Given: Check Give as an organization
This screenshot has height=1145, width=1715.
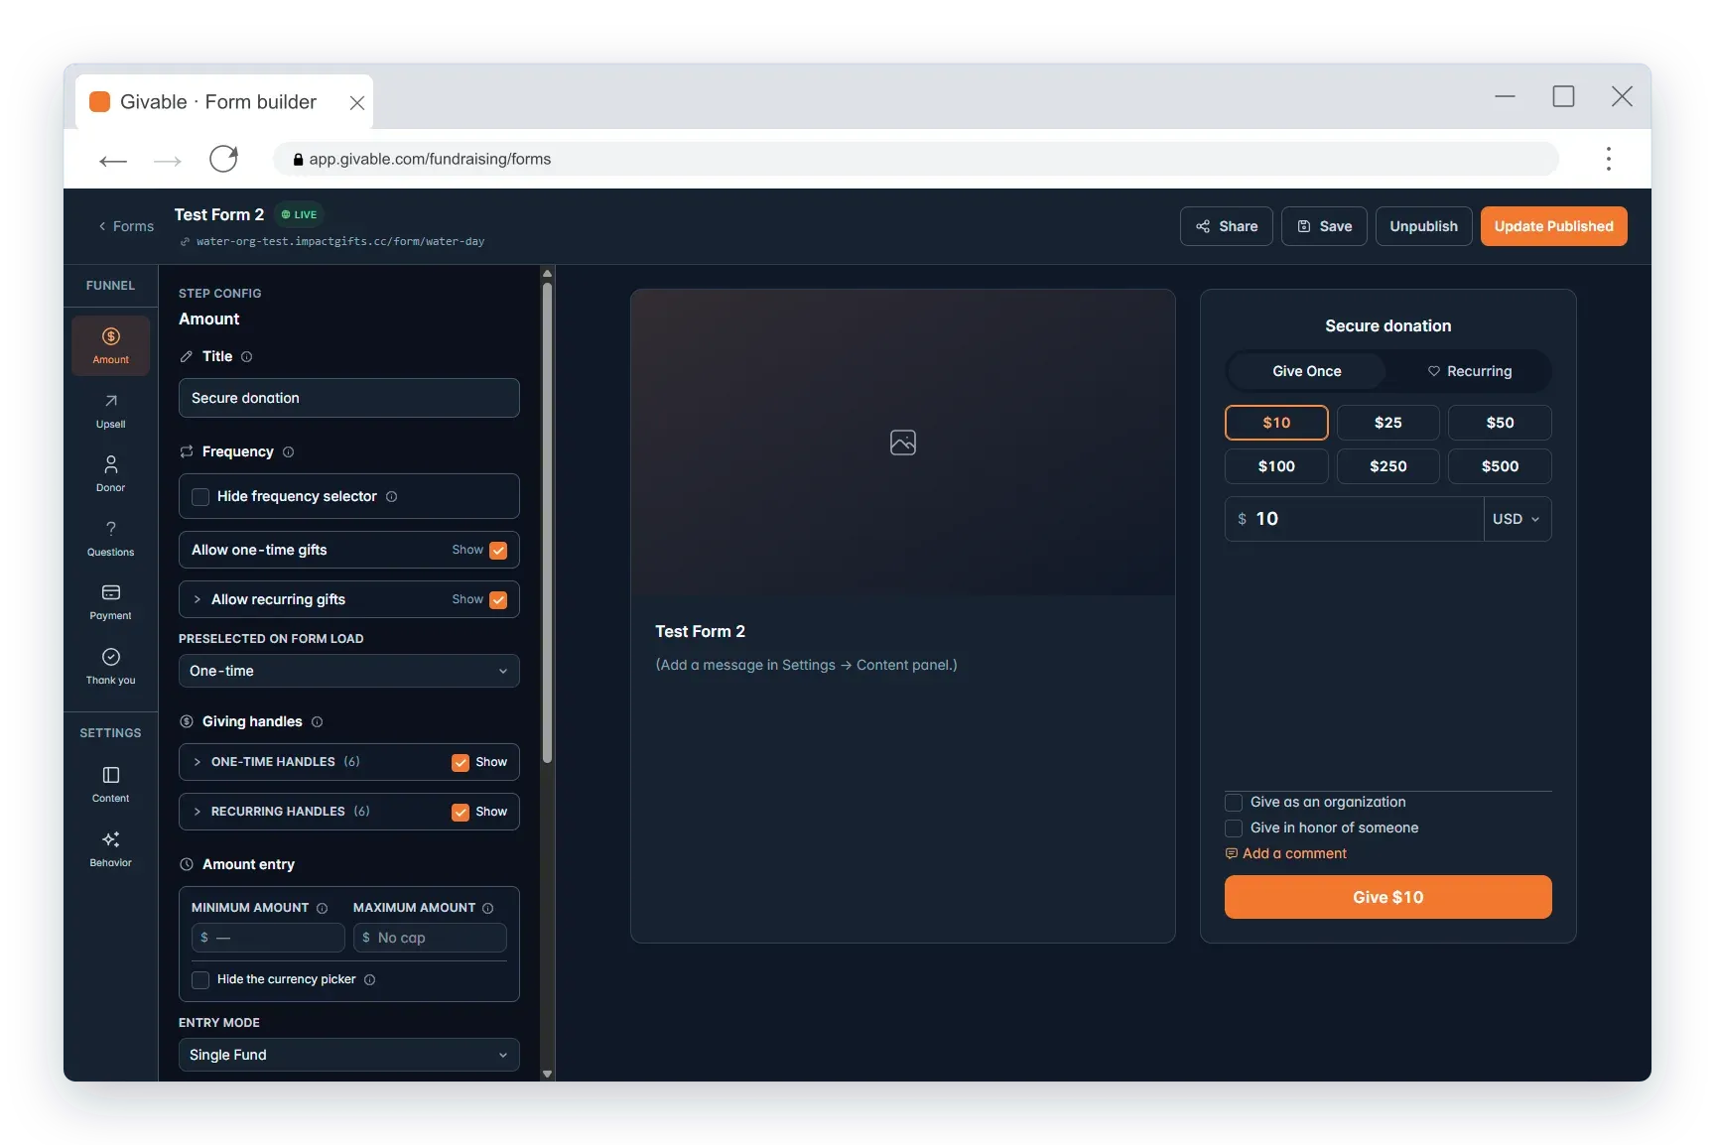Looking at the screenshot, I should [1234, 803].
